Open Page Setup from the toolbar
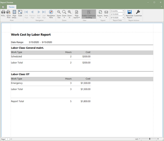This screenshot has height=141, width=164. (x=14, y=14)
